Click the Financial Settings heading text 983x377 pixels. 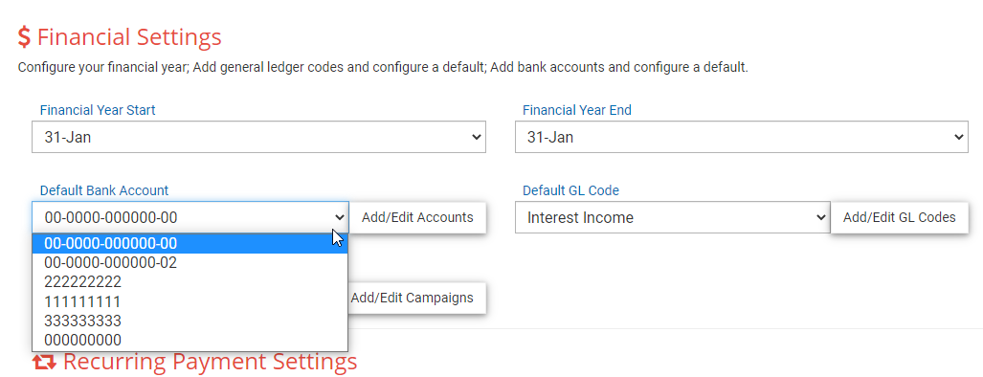(129, 37)
